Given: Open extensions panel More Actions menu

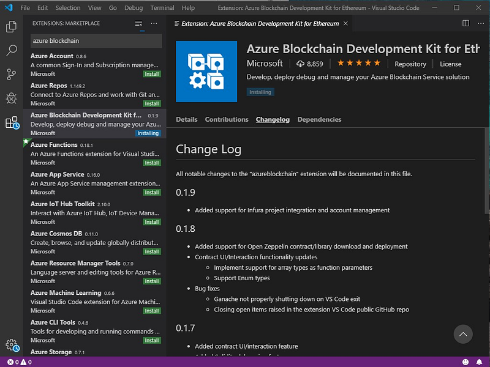Looking at the screenshot, I should (x=154, y=23).
